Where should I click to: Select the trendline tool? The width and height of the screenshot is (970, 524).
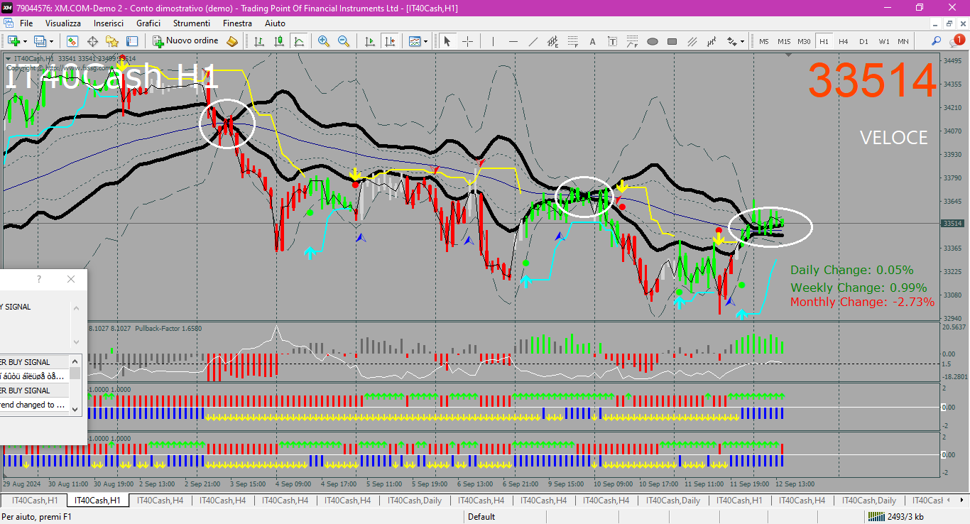533,41
